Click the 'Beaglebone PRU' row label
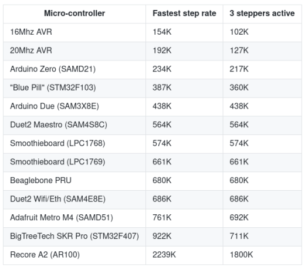308x273 pixels. [40, 180]
